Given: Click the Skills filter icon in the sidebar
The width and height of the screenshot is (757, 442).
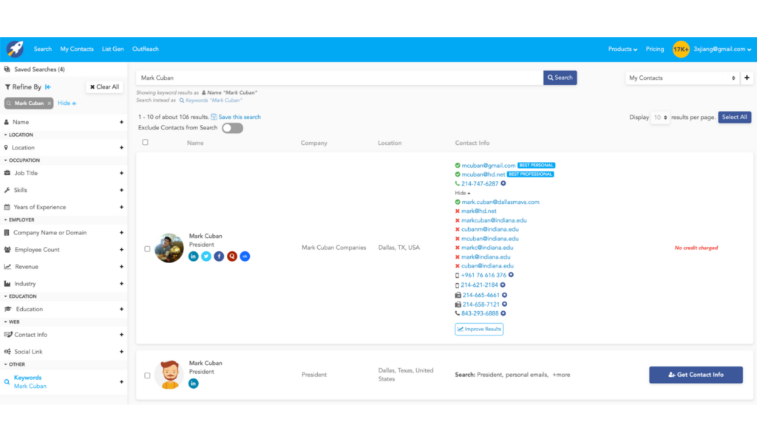Looking at the screenshot, I should (x=7, y=190).
